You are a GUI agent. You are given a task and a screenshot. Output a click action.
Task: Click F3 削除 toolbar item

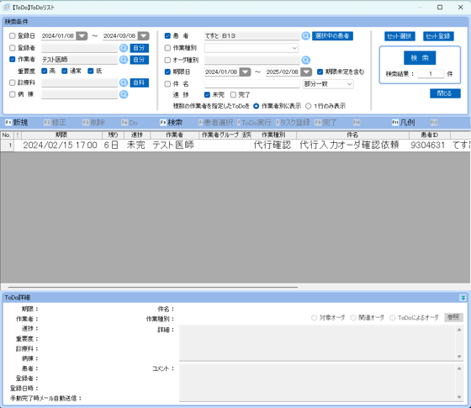pos(93,123)
